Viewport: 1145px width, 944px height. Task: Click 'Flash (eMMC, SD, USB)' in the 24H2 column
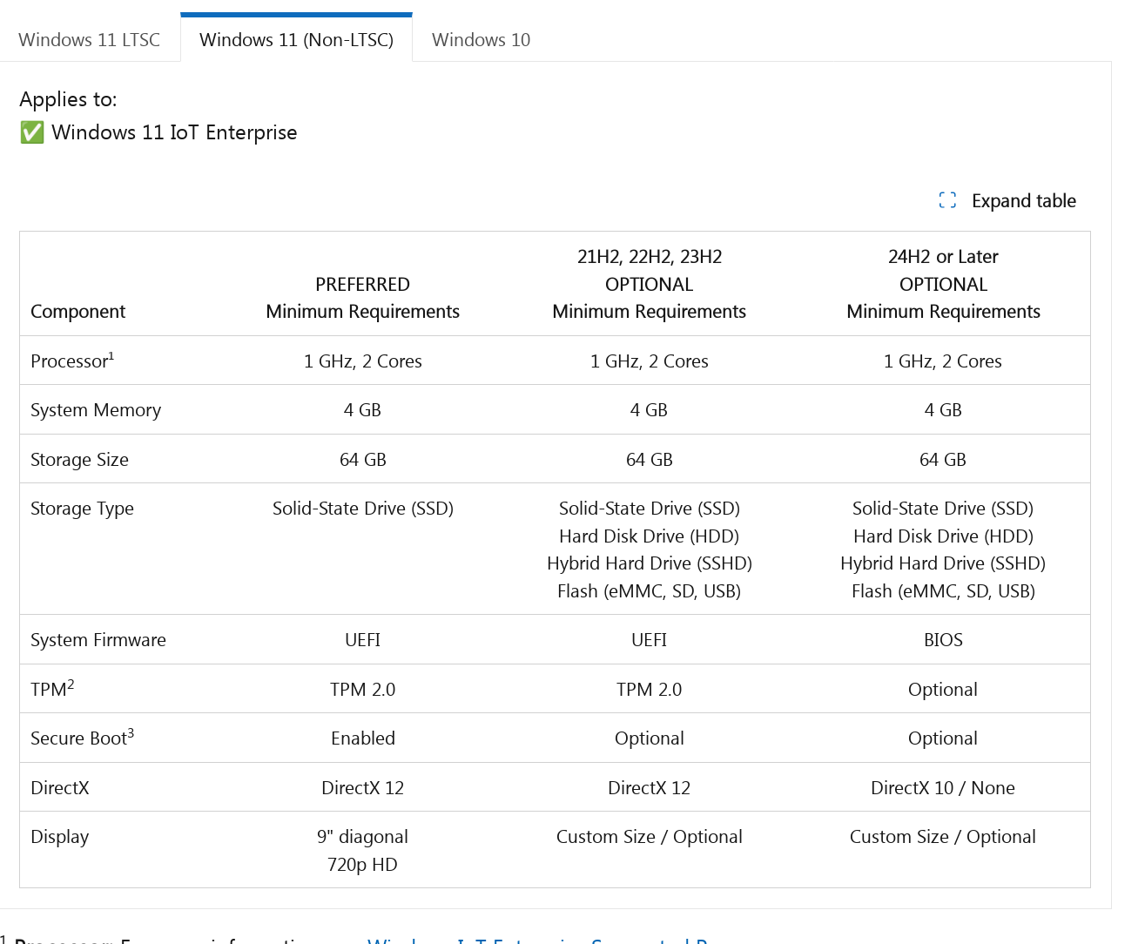(x=943, y=591)
